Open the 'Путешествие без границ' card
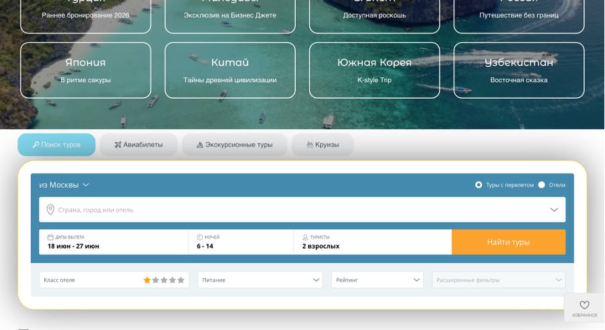The height and width of the screenshot is (330, 605). click(x=519, y=15)
